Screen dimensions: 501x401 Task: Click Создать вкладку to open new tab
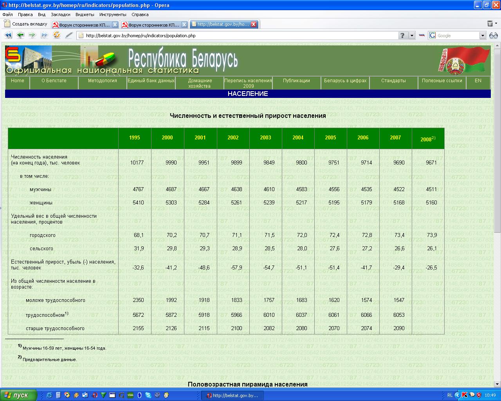coord(26,24)
